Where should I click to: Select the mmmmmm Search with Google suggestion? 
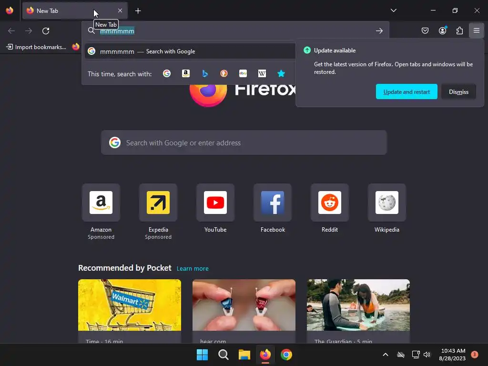190,51
